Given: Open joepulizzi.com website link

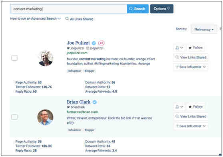Looking at the screenshot, I should point(77,53).
